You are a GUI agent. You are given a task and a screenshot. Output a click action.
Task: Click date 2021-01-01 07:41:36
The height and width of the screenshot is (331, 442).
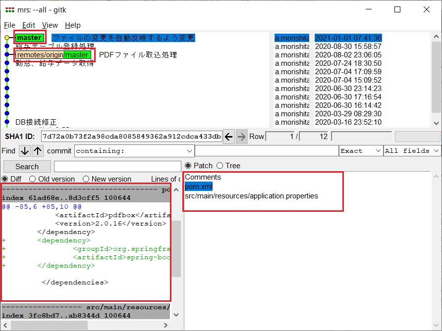click(x=348, y=38)
